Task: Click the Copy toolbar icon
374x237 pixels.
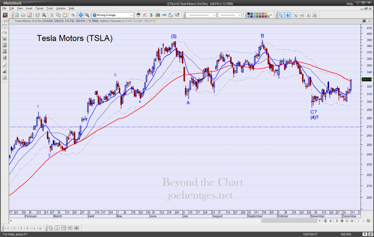Action: [58, 15]
